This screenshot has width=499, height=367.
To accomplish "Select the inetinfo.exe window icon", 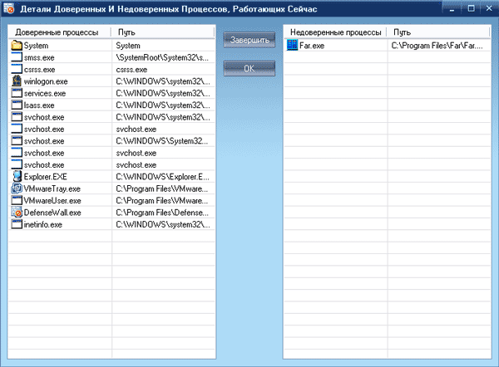I will coord(17,224).
